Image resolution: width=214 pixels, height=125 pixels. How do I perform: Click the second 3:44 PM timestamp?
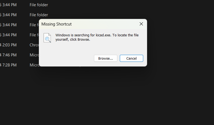point(10,15)
